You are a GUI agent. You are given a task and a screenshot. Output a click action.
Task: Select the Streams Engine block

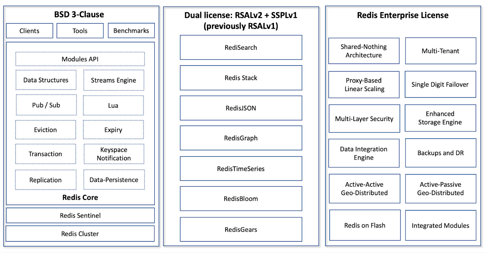pos(114,80)
